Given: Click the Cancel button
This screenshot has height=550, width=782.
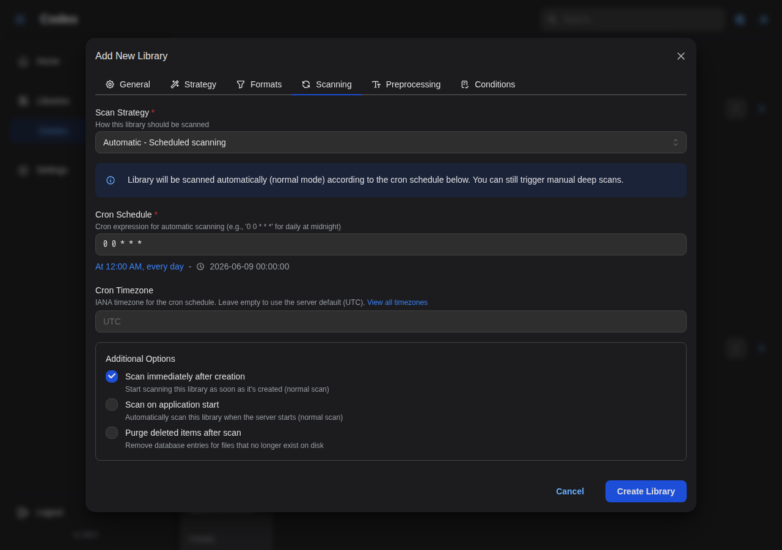Looking at the screenshot, I should pyautogui.click(x=570, y=491).
